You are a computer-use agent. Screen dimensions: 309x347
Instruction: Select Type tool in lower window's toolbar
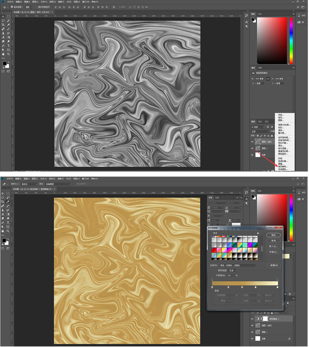coord(8,223)
